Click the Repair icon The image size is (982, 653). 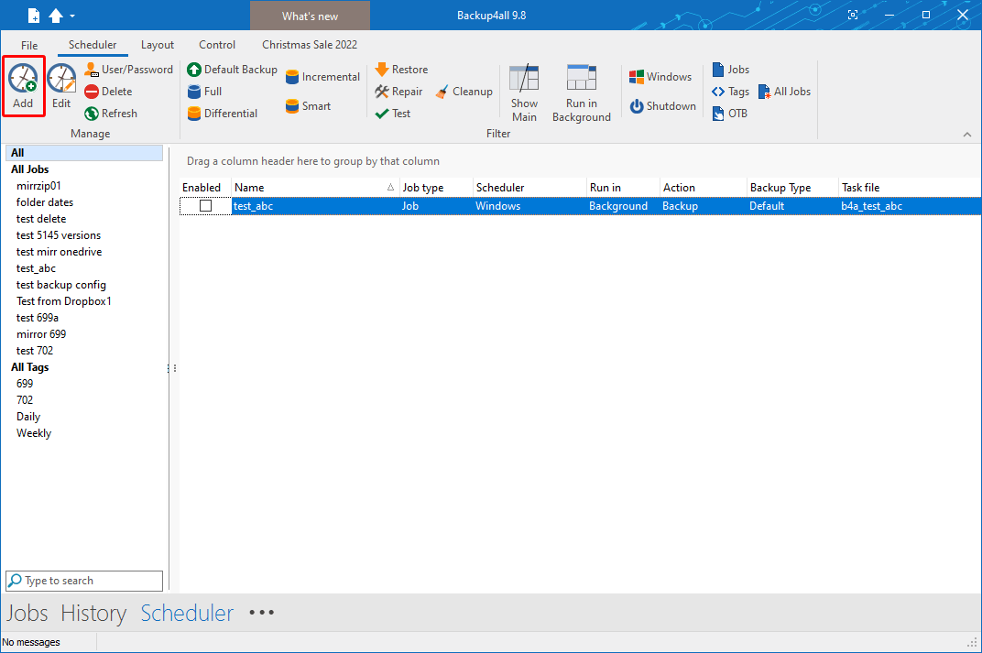coord(398,91)
